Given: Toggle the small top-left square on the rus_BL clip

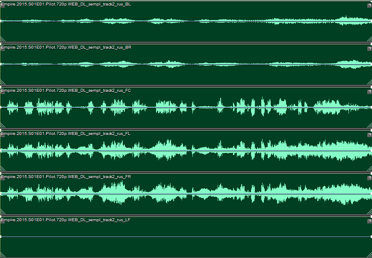Looking at the screenshot, I should point(3,5).
